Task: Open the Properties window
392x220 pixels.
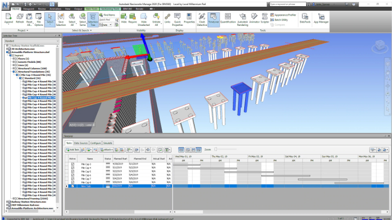Action: pos(189,19)
